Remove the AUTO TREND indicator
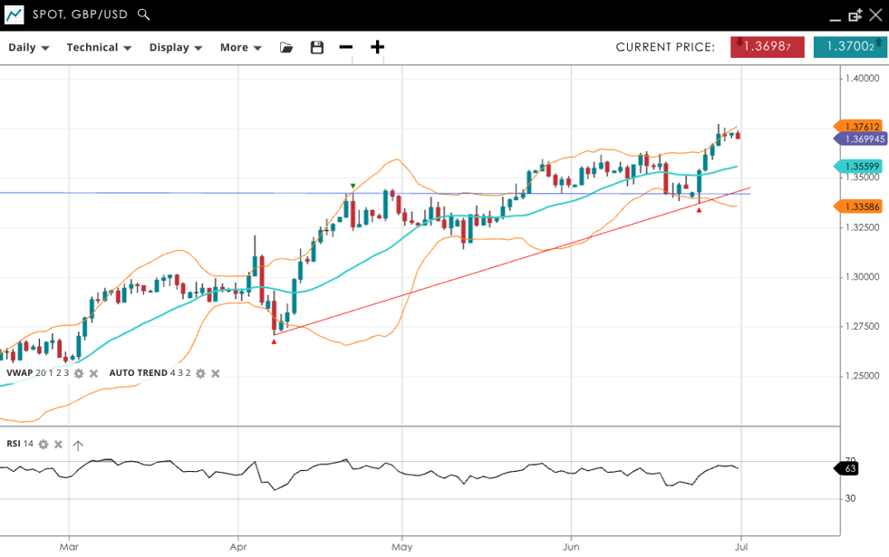The width and height of the screenshot is (889, 557). pyautogui.click(x=216, y=373)
